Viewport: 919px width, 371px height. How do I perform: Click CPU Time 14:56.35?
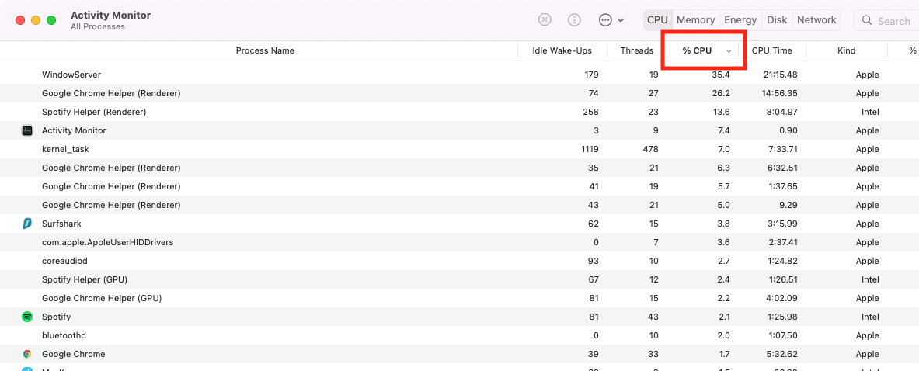click(780, 93)
